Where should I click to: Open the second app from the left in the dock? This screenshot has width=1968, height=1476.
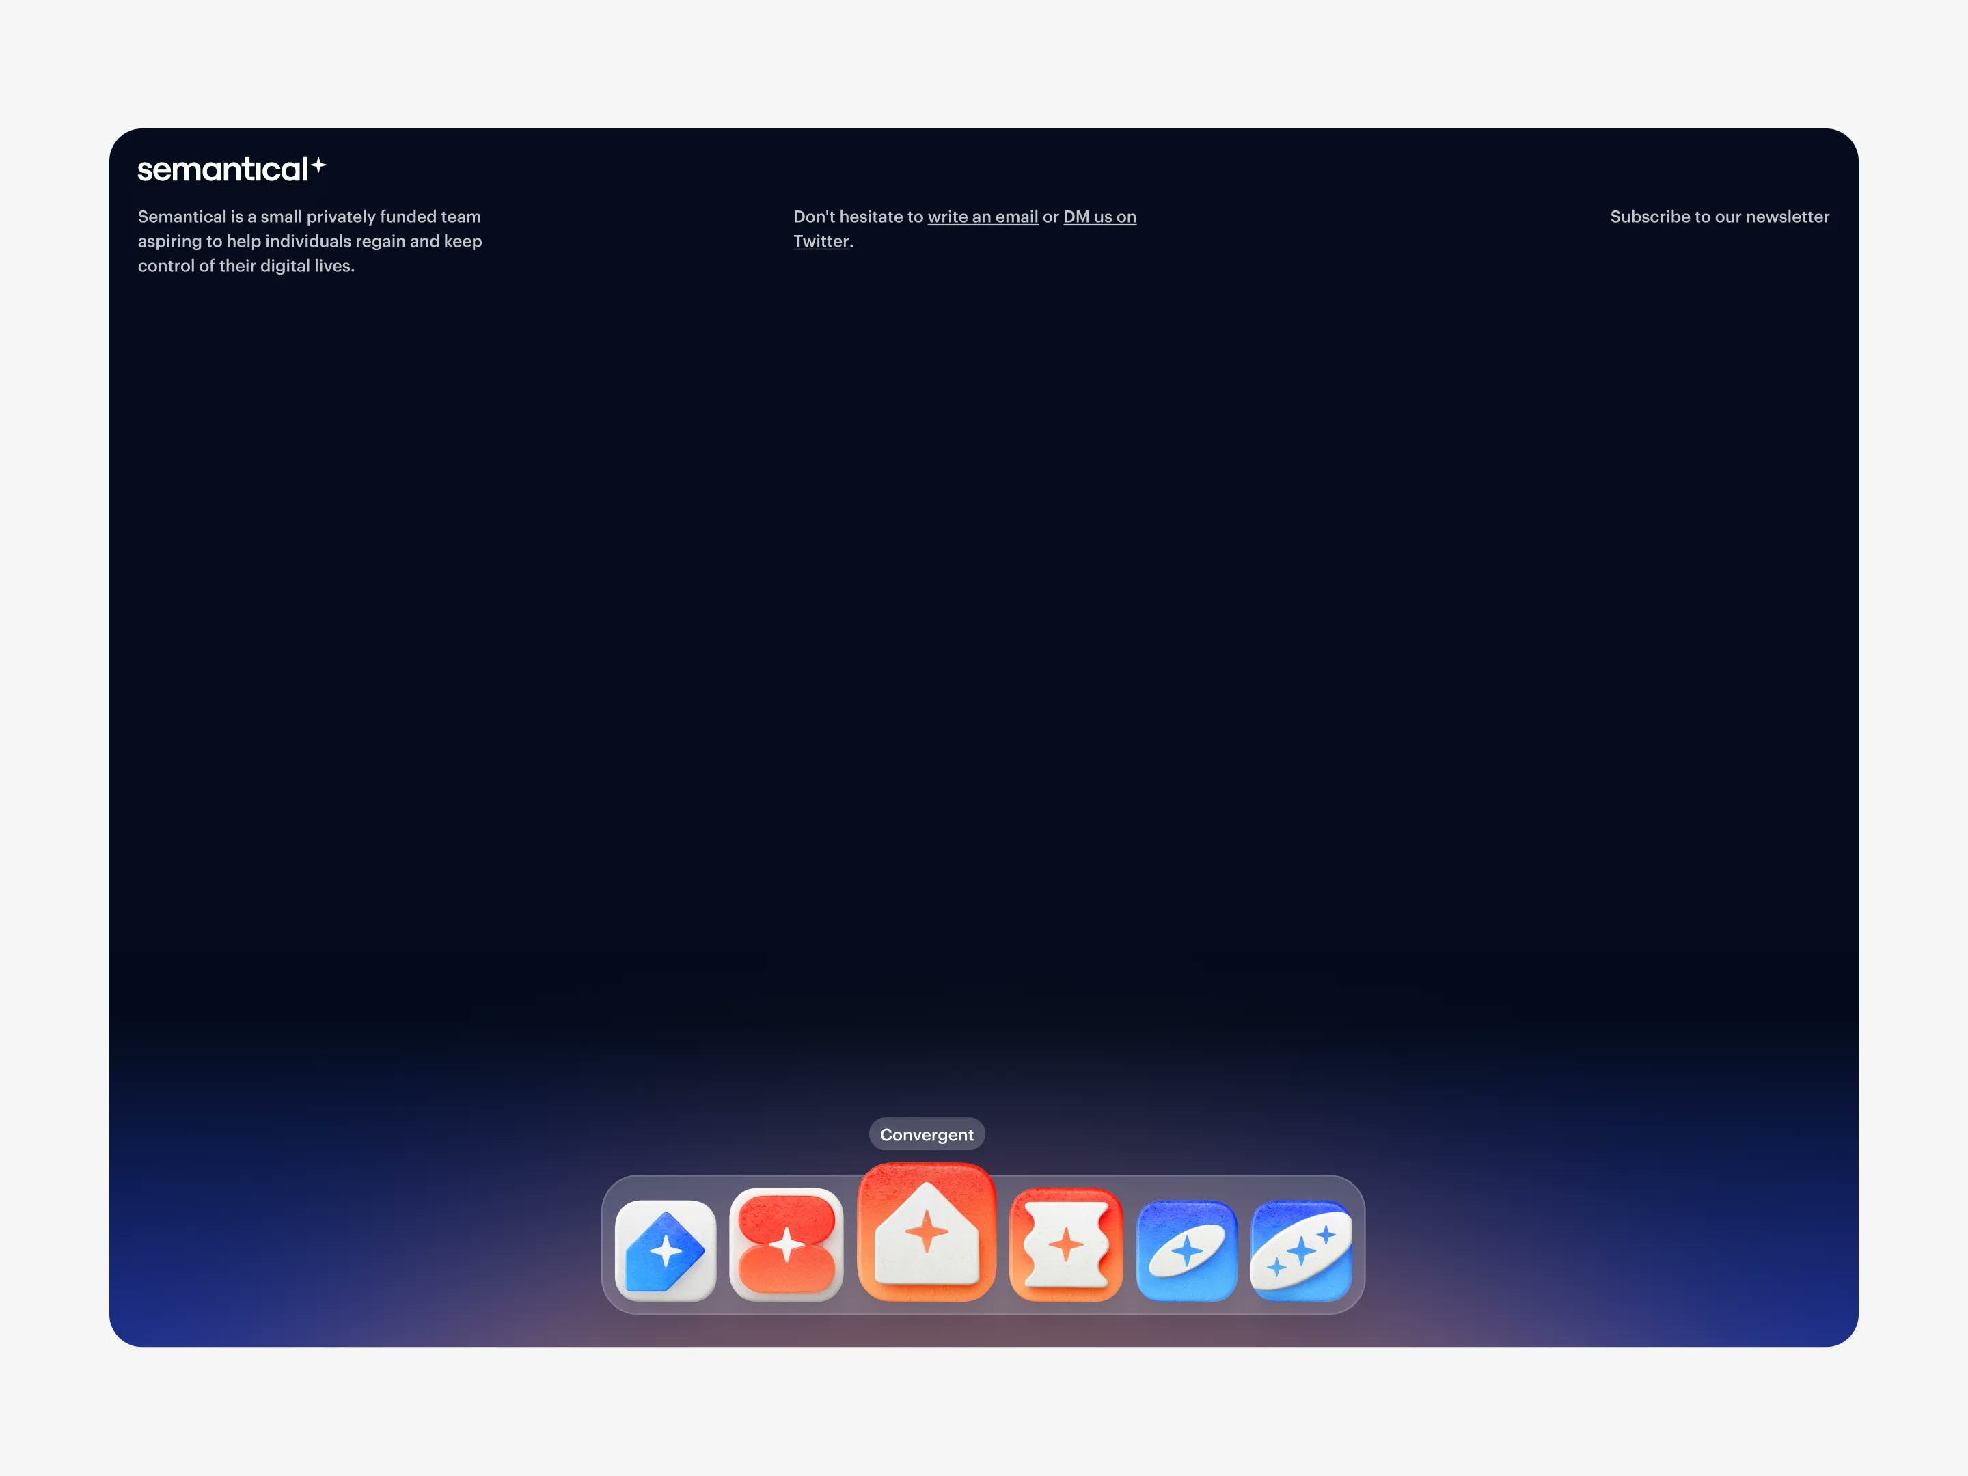point(787,1250)
